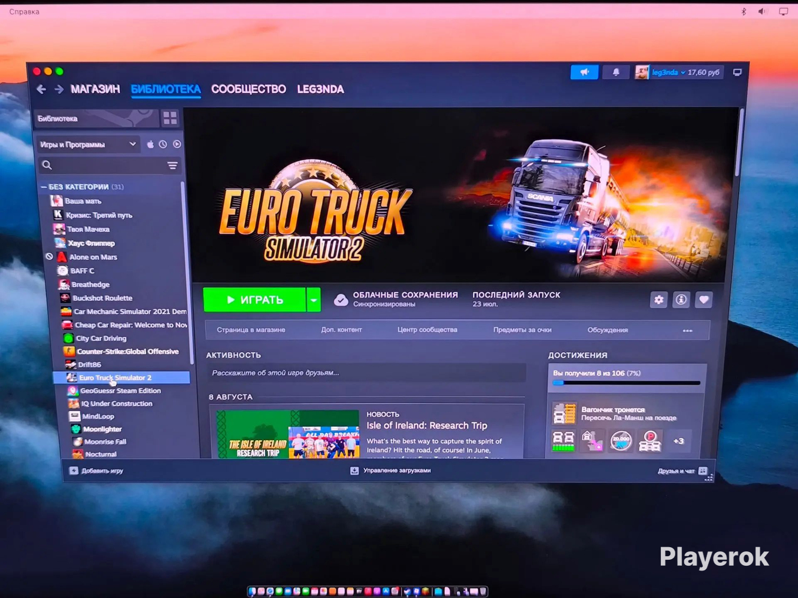Open the Друзья и чат friends icon
This screenshot has width=798, height=598.
pos(703,471)
